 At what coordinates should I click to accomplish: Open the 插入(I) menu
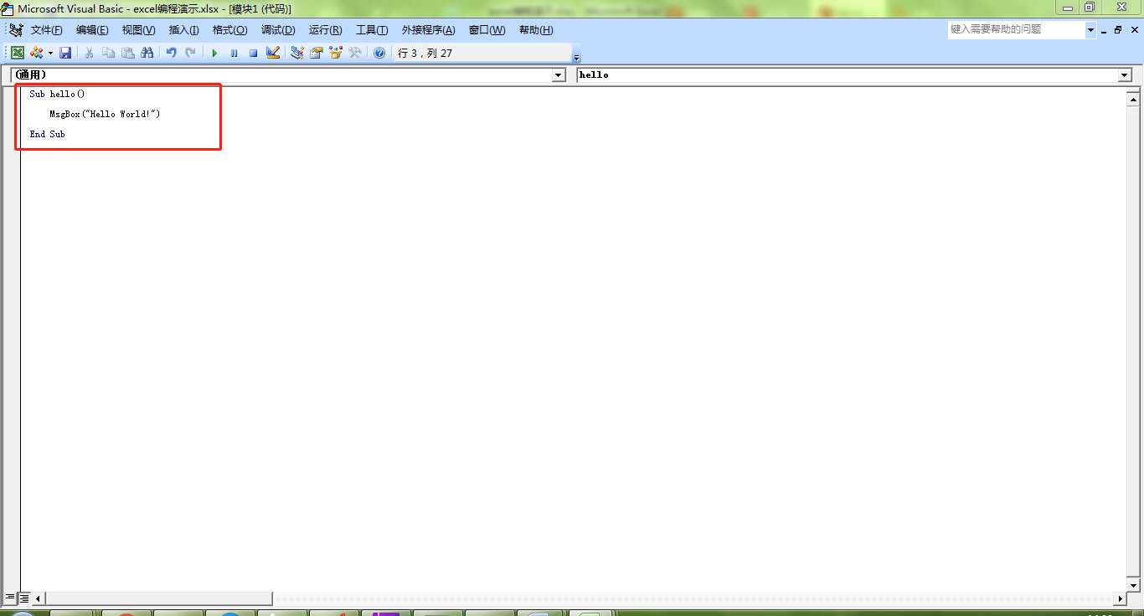[183, 30]
